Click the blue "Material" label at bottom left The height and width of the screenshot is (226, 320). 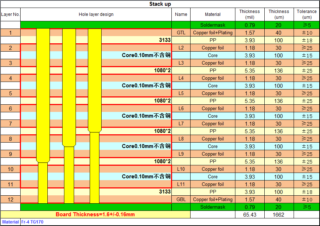(10, 222)
